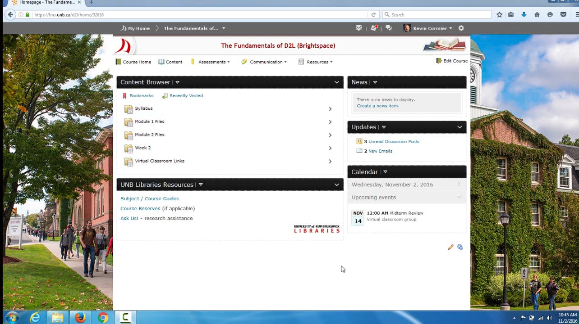
Task: Collapse the UNB Libraries Resources widget
Action: 337,184
